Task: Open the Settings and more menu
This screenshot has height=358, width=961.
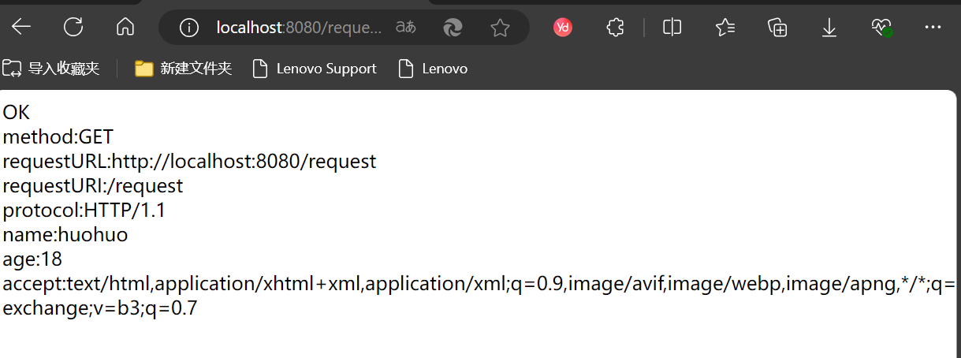Action: click(x=933, y=28)
